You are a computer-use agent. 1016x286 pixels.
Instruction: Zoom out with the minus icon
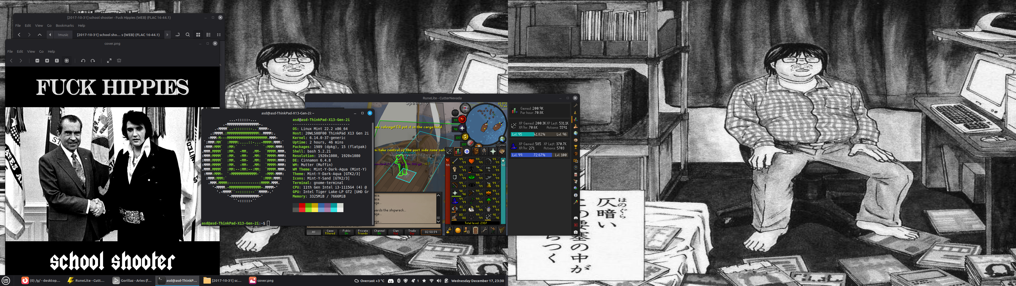pos(37,61)
